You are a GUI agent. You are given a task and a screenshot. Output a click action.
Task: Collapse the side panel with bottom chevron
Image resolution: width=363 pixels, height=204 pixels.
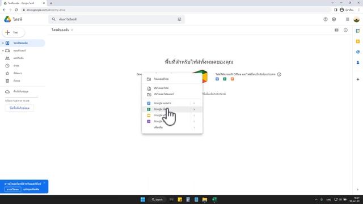pos(358,189)
